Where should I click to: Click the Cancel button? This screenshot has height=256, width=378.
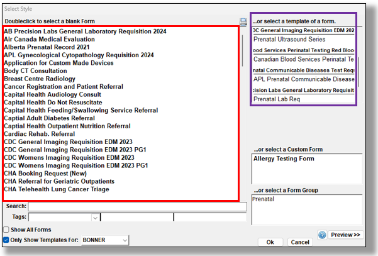tap(300, 242)
